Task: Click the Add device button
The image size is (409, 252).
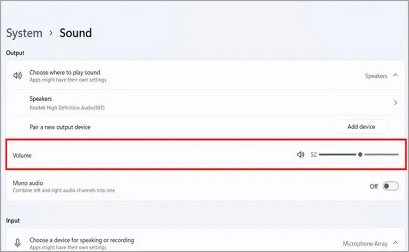Action: (x=361, y=127)
